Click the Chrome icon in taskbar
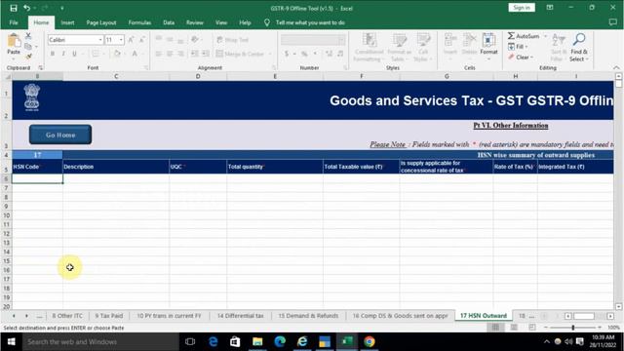 (x=369, y=342)
